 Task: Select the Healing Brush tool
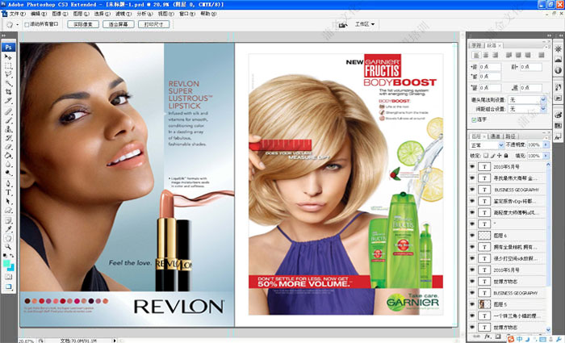pyautogui.click(x=8, y=111)
